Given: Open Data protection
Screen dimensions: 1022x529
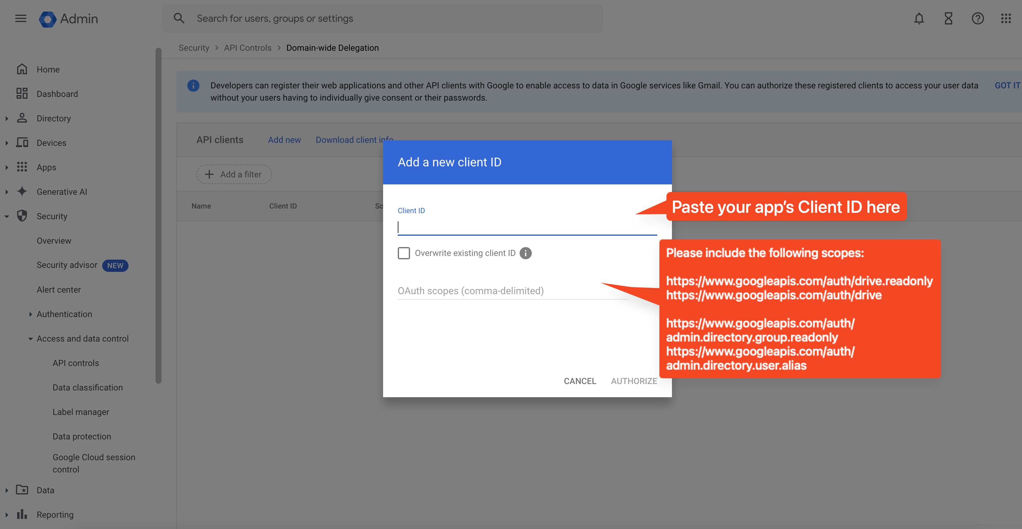Looking at the screenshot, I should (x=82, y=437).
